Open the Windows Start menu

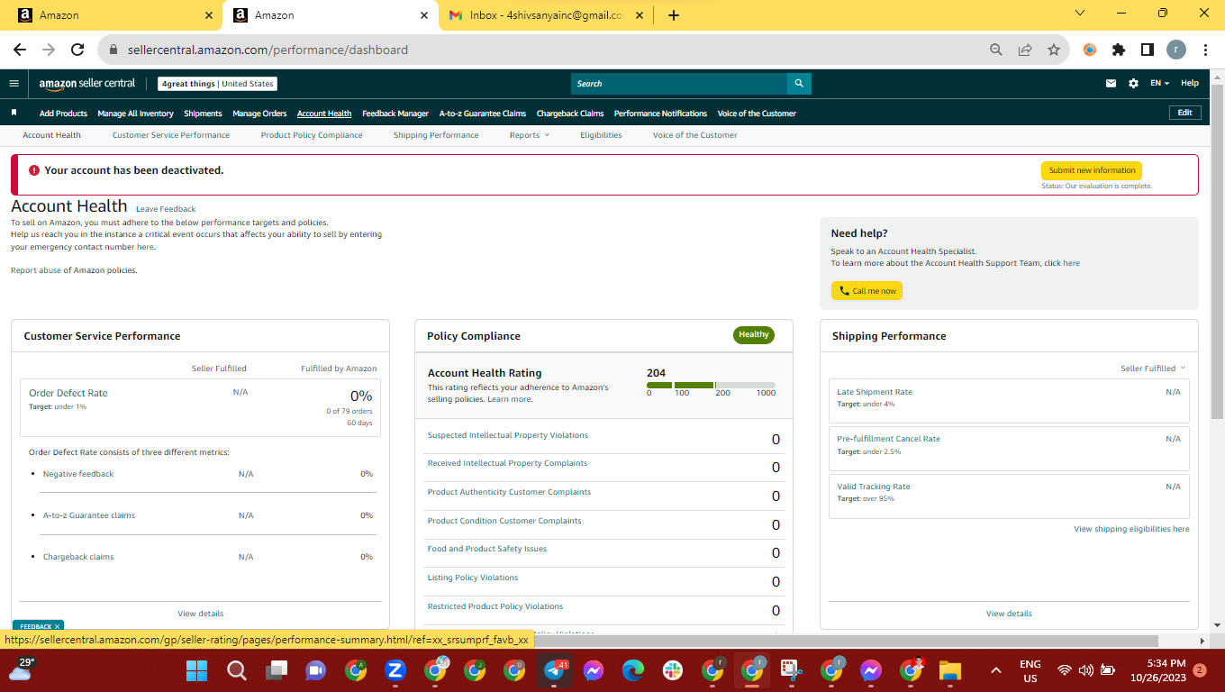[196, 670]
